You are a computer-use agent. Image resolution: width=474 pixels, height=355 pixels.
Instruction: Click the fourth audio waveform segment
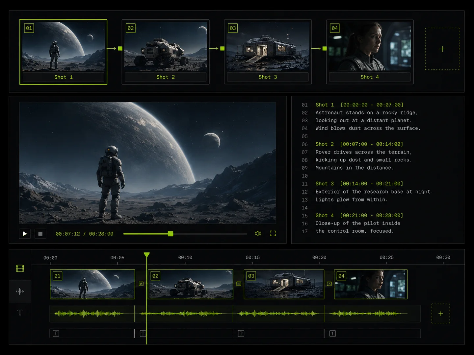tap(372, 314)
